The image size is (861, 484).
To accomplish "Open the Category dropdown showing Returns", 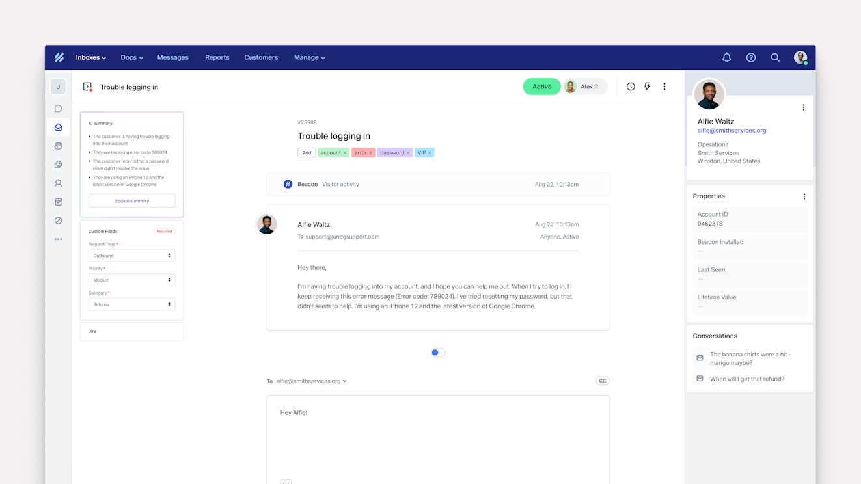I will (x=131, y=304).
